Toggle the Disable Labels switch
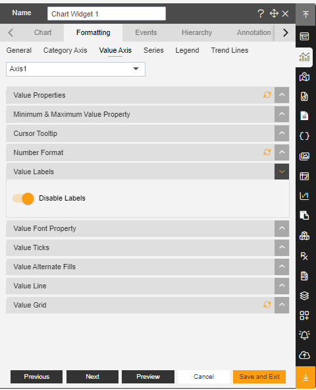This screenshot has width=316, height=390. pos(23,199)
